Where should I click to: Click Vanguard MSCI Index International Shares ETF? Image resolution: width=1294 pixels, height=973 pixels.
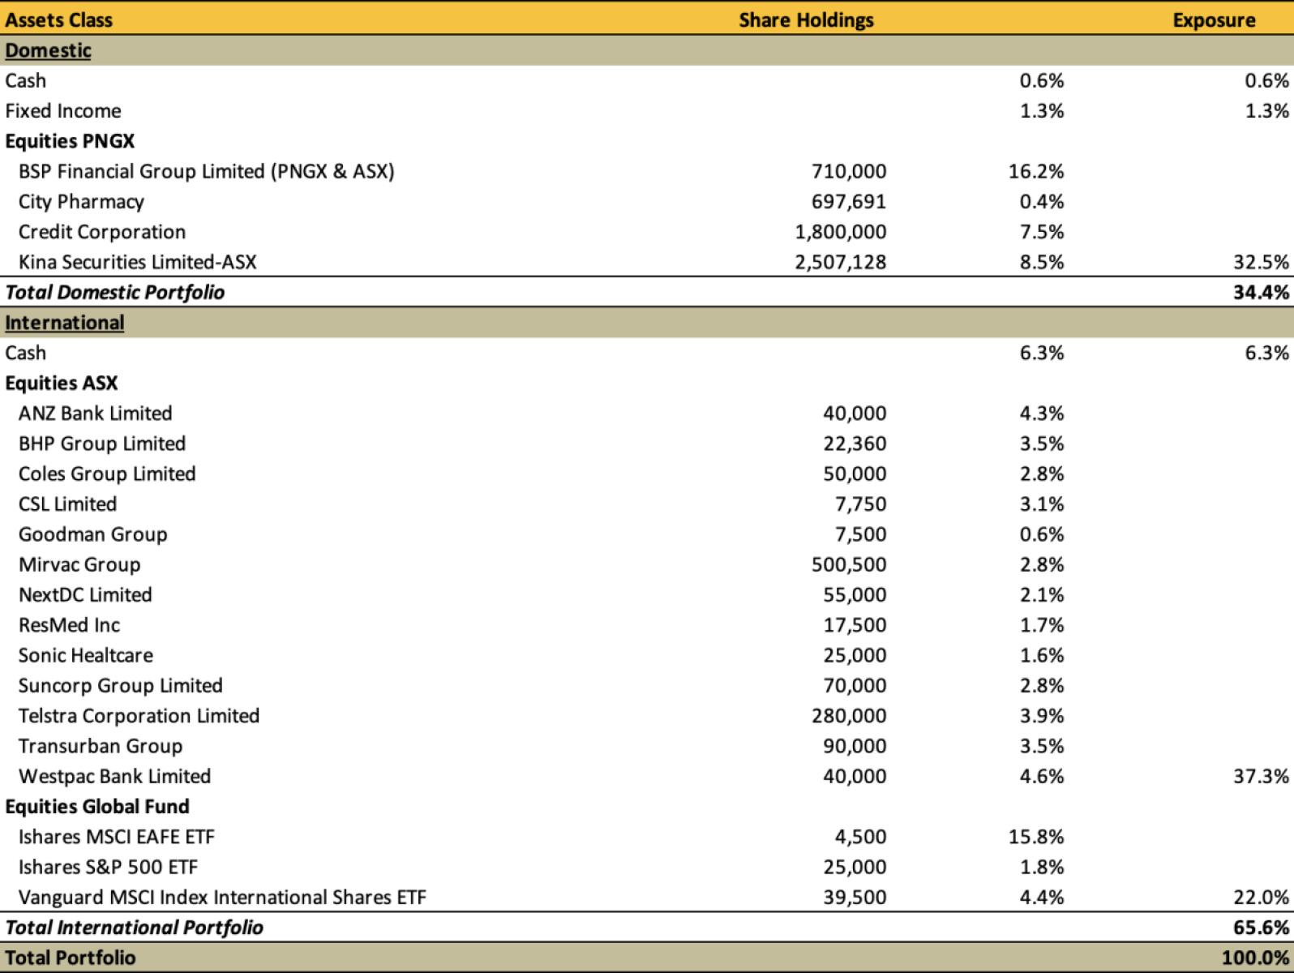coord(222,898)
